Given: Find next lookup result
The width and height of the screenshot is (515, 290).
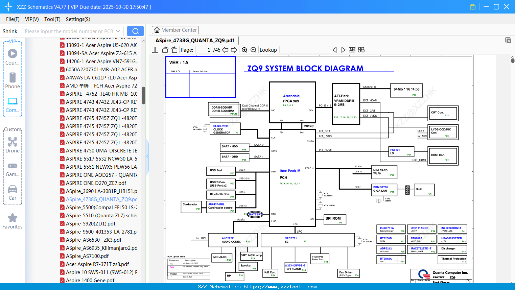Looking at the screenshot, I should tap(343, 50).
